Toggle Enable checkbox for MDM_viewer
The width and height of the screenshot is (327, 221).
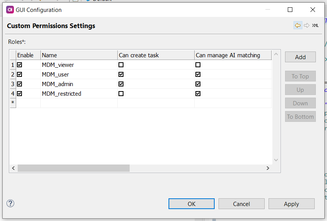pos(20,65)
